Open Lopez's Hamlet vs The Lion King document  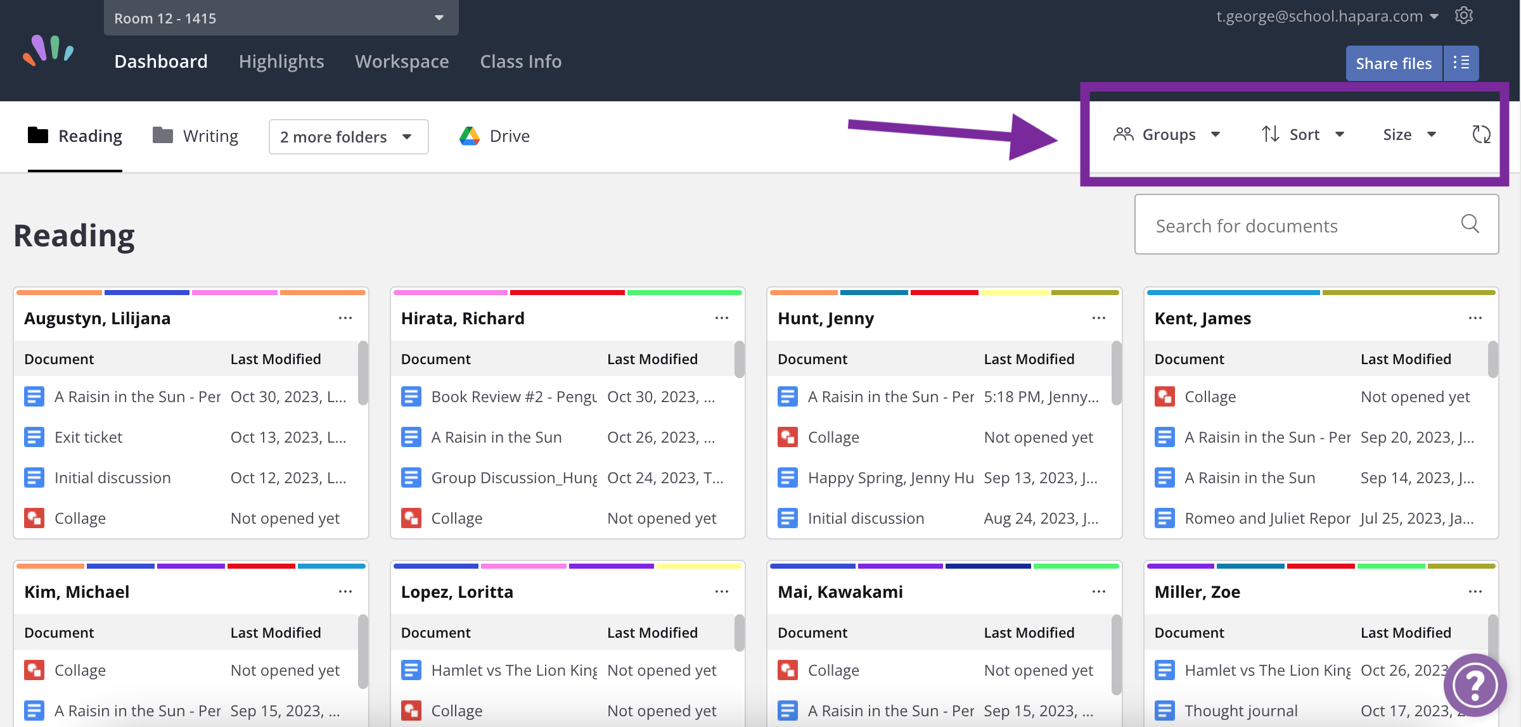pyautogui.click(x=514, y=670)
